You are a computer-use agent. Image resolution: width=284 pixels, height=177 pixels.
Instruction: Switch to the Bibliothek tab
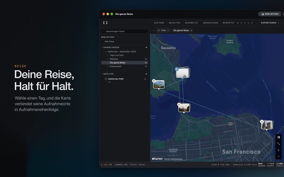click(270, 14)
